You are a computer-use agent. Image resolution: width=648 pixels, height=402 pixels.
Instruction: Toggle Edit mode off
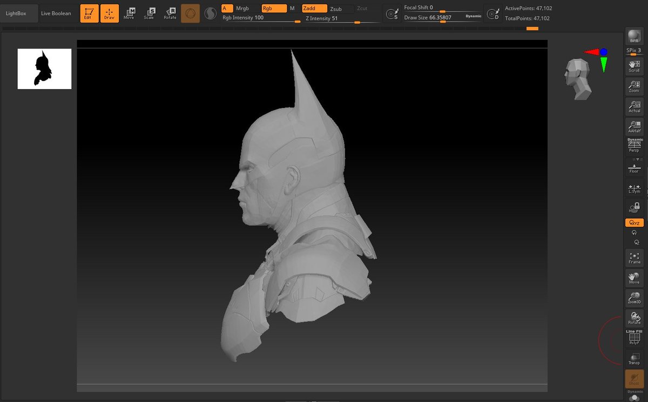(89, 13)
